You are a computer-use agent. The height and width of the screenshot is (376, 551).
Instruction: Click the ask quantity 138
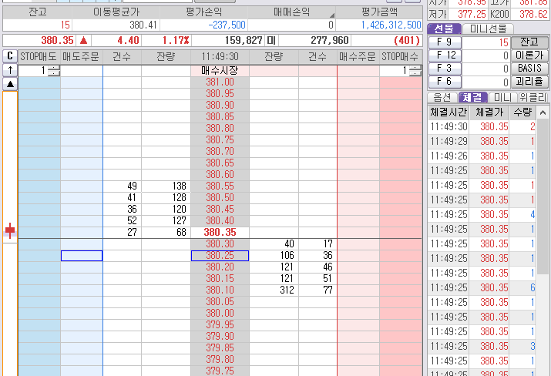(x=180, y=186)
